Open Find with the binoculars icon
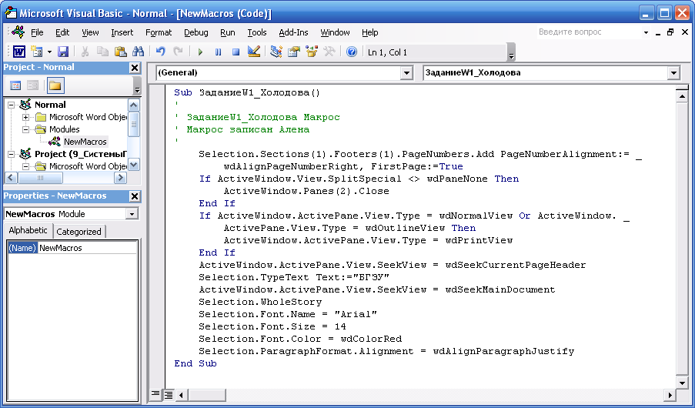 pyautogui.click(x=139, y=52)
